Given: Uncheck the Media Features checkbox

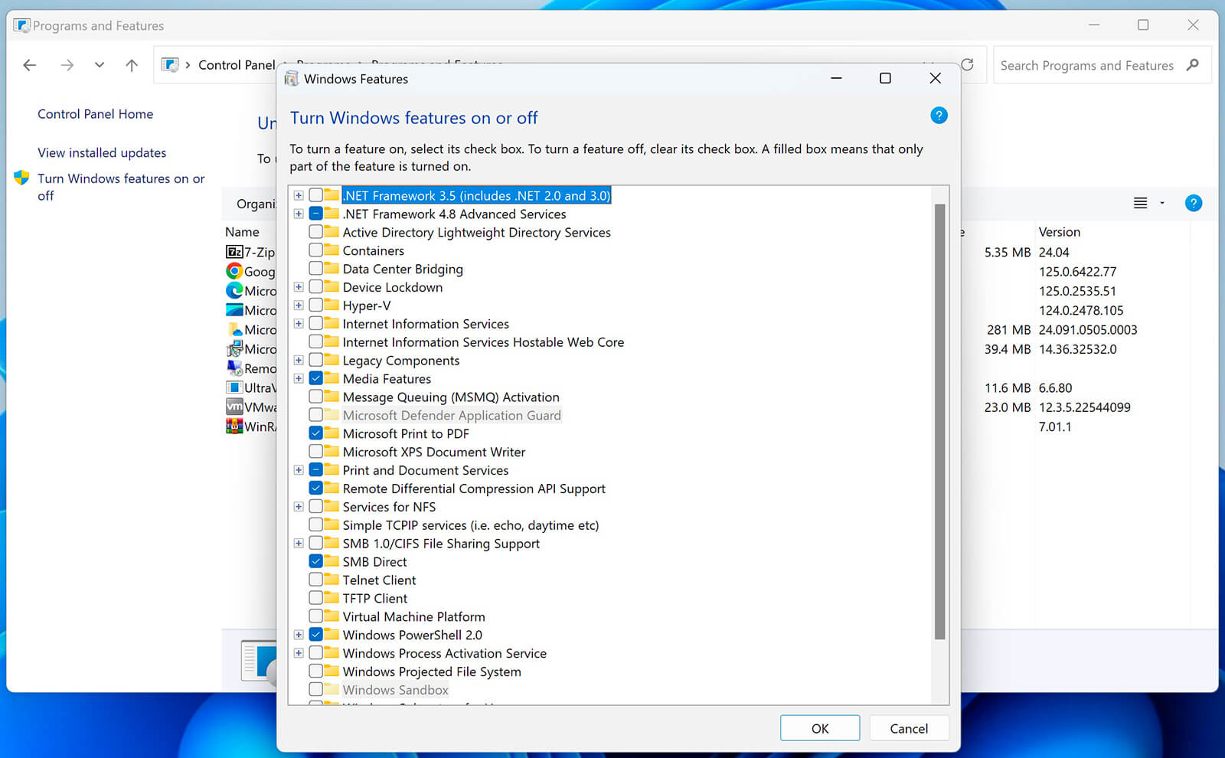Looking at the screenshot, I should pos(315,378).
